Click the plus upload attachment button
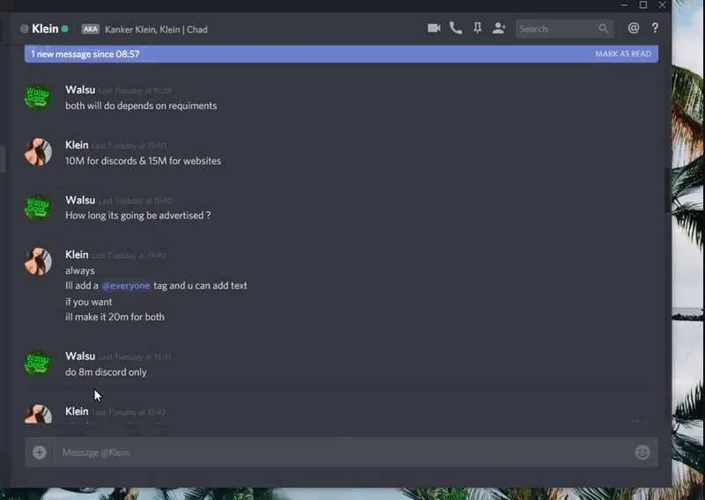Viewport: 705px width, 500px height. pyautogui.click(x=40, y=452)
